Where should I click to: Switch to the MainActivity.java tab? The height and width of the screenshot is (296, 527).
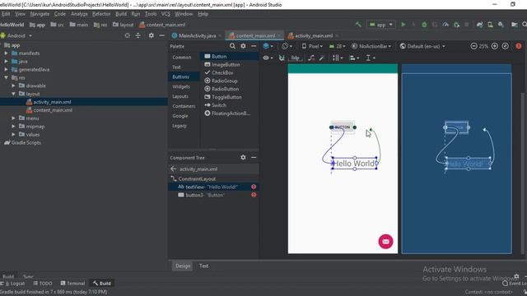tap(196, 35)
